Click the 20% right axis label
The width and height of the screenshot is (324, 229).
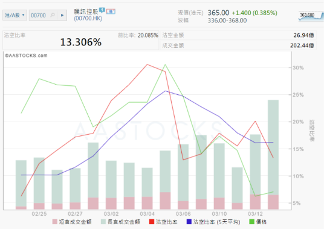298,122
